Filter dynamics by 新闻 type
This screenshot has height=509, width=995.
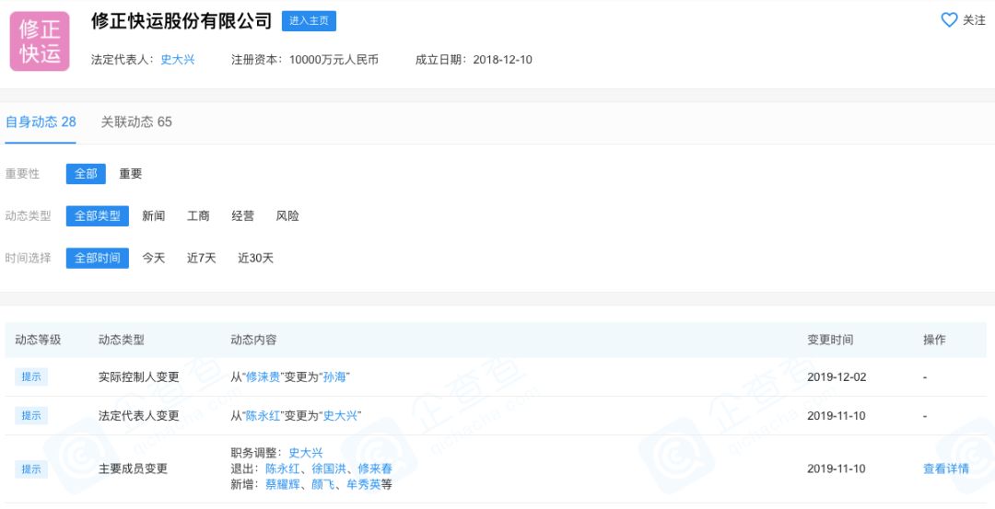tap(154, 216)
